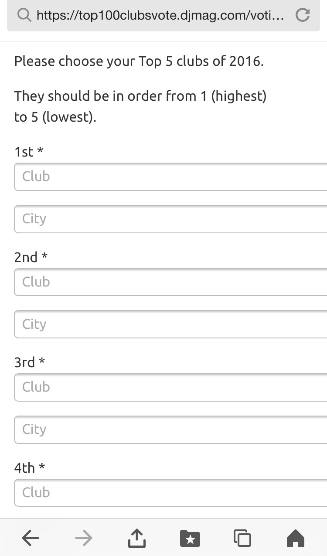Focus the 4th place Club field
This screenshot has height=556, width=327.
click(171, 493)
